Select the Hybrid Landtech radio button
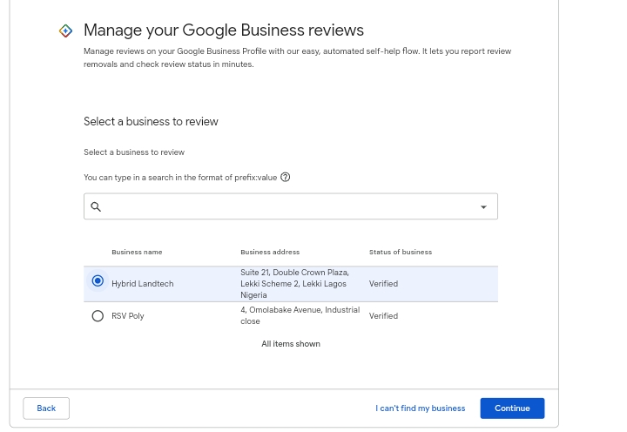 point(98,280)
